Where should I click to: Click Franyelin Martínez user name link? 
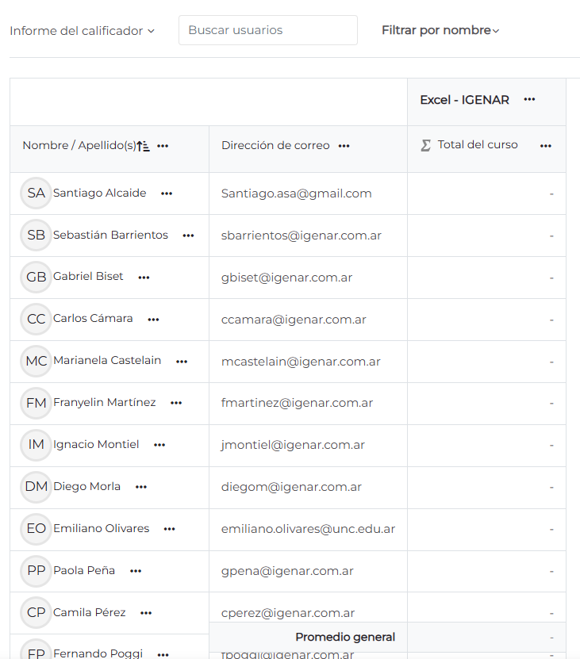click(104, 402)
